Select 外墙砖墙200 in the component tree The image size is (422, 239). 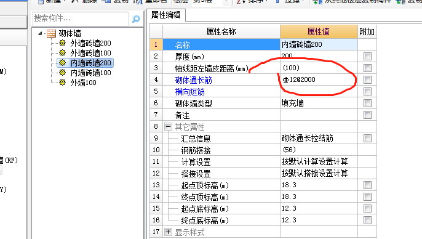pos(90,43)
